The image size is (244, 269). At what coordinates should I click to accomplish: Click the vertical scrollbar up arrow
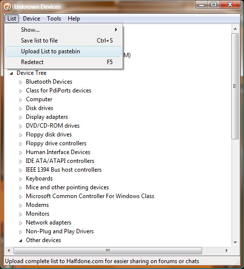click(x=235, y=29)
